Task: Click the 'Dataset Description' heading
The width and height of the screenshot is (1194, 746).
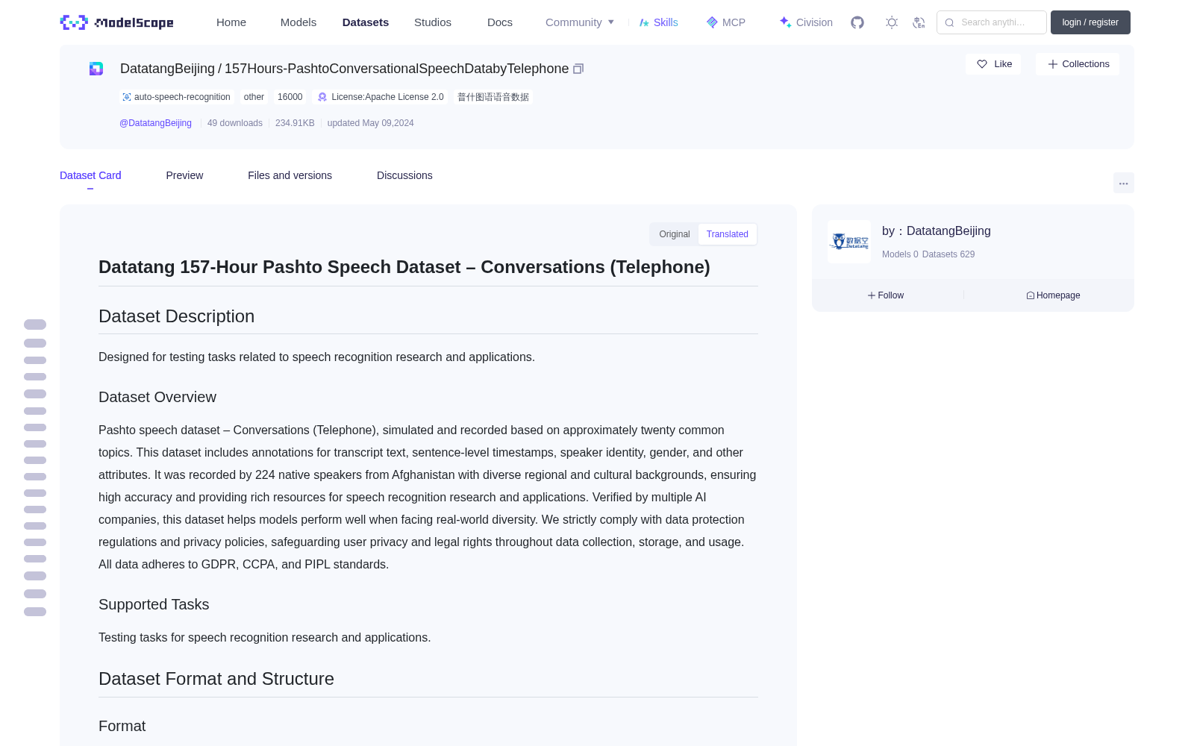Action: [x=176, y=316]
